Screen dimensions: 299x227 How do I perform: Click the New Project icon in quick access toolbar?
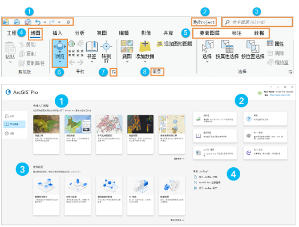pos(6,22)
